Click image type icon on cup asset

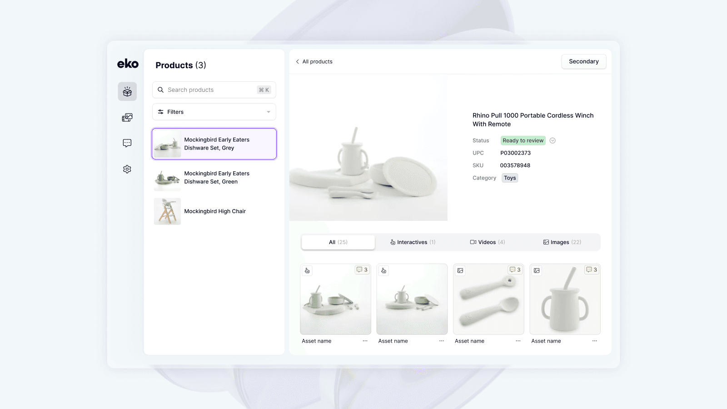pyautogui.click(x=537, y=270)
